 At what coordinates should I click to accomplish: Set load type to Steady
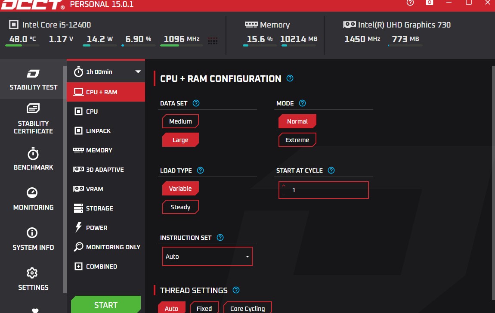coord(180,207)
